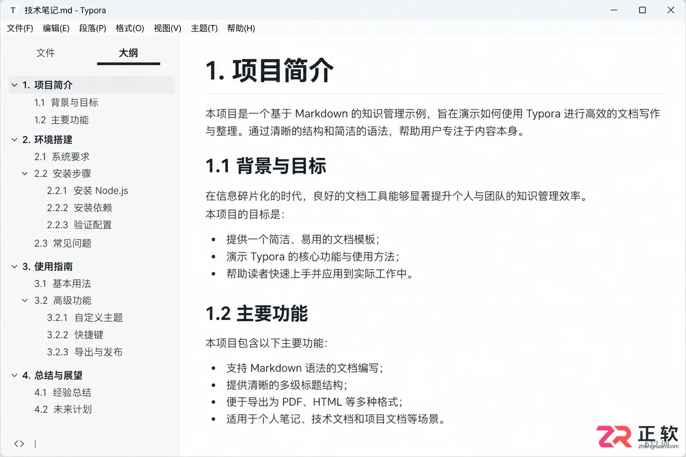Collapse the 2.2 安装步骤 outline node
Viewport: 686px width, 457px height.
(25, 174)
